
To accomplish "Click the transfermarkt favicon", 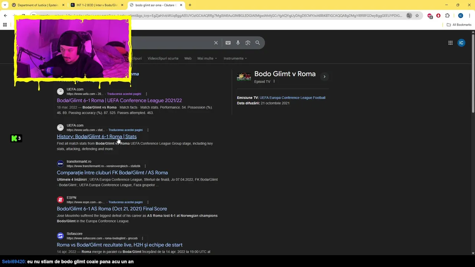I will (x=60, y=164).
